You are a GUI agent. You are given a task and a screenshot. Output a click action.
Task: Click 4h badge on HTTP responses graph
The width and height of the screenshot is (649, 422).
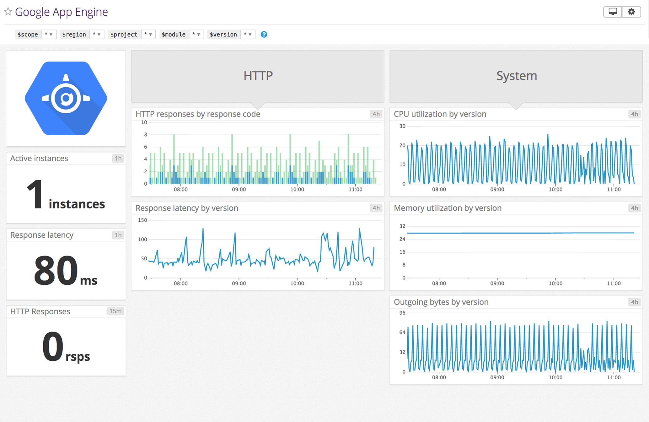click(376, 114)
